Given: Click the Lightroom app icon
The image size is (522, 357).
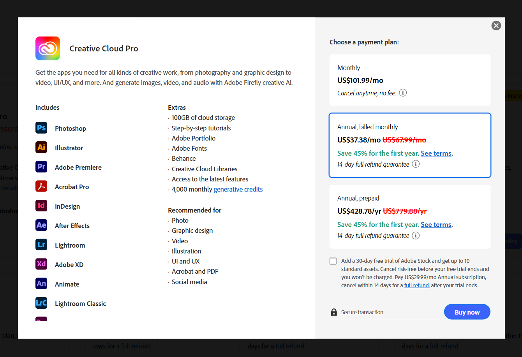Looking at the screenshot, I should click(x=41, y=244).
